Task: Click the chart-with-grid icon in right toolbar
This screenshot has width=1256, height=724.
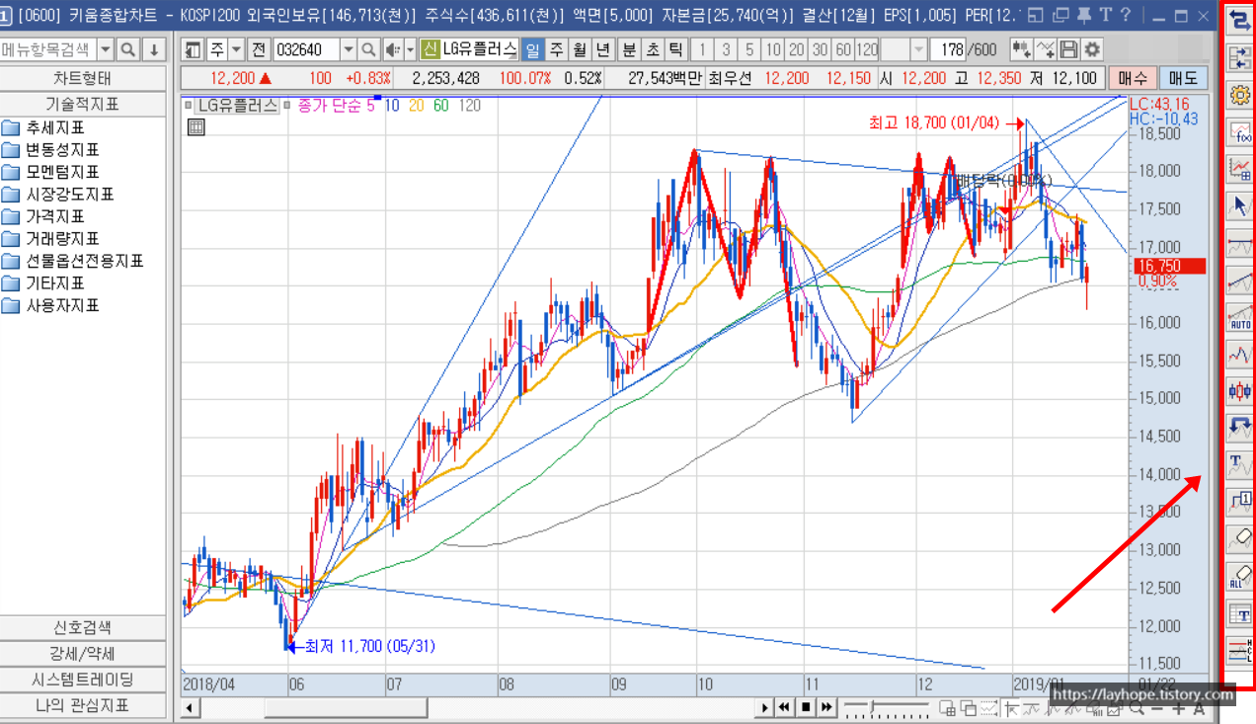Action: (1239, 169)
